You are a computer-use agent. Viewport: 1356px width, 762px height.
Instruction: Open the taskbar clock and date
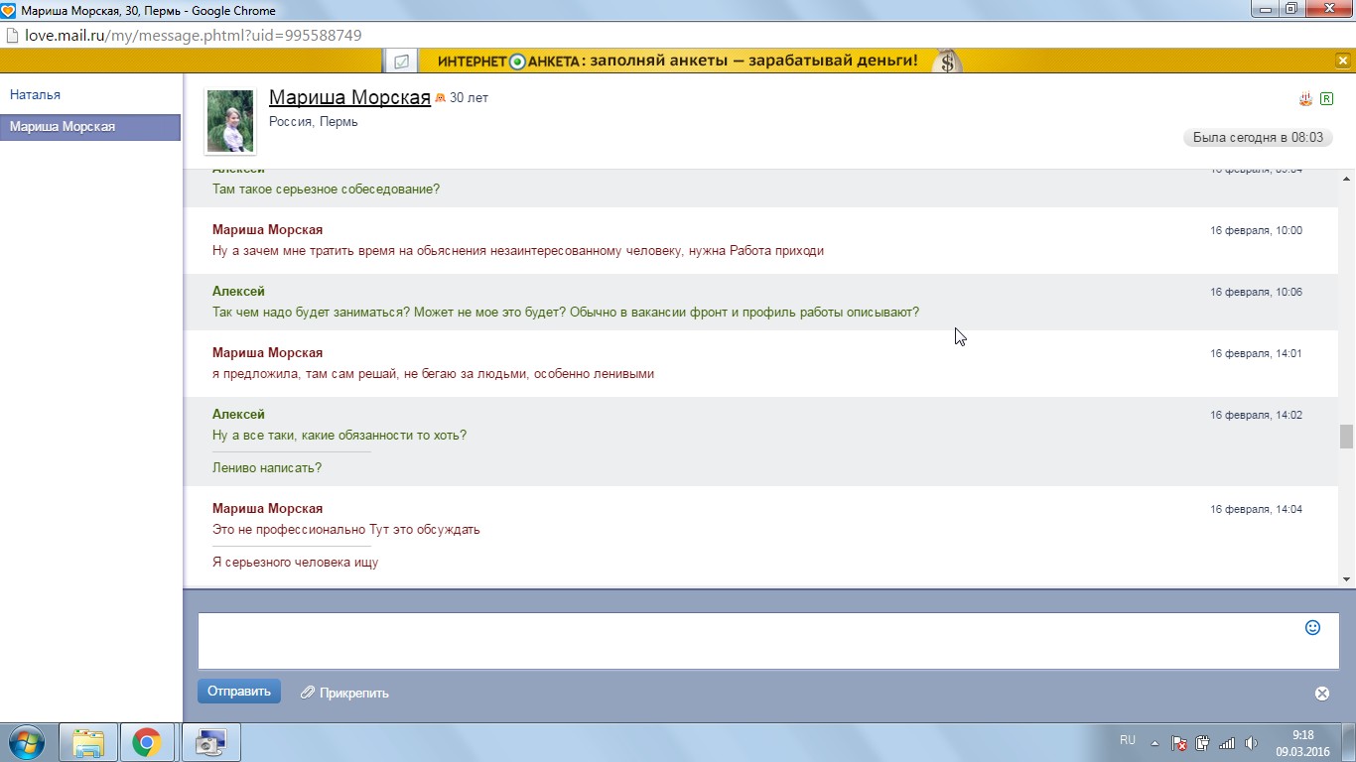click(1302, 742)
